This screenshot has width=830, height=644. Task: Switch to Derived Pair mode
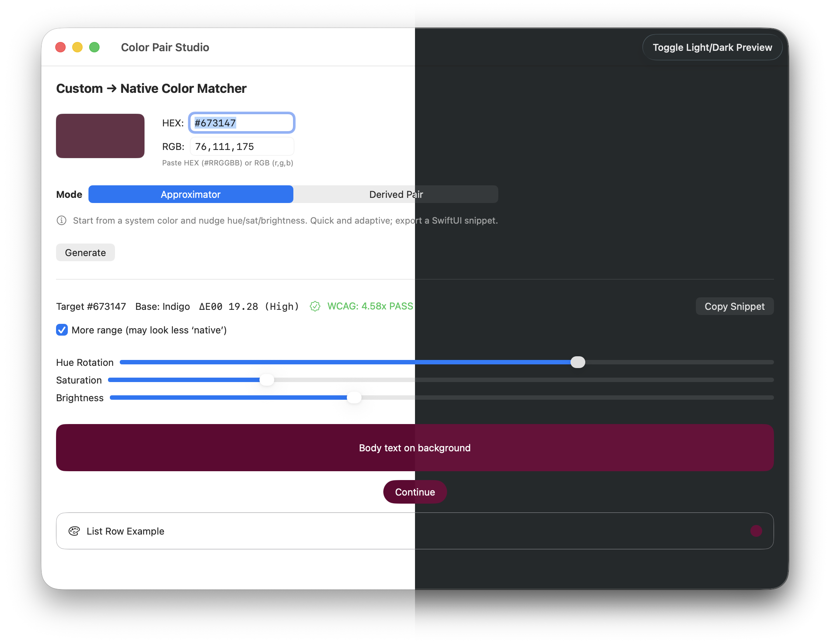coord(395,194)
